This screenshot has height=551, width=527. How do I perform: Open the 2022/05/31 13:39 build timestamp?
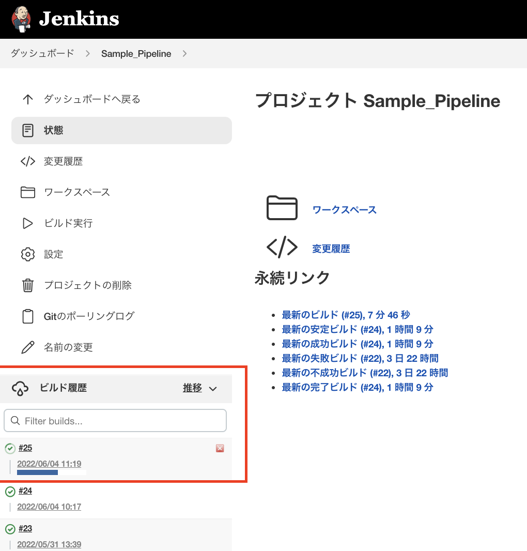click(x=49, y=544)
